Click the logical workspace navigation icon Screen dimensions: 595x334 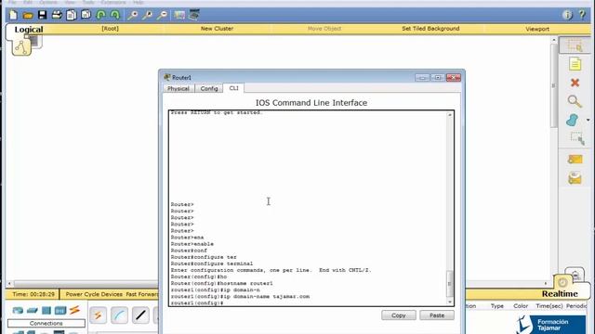click(x=21, y=47)
